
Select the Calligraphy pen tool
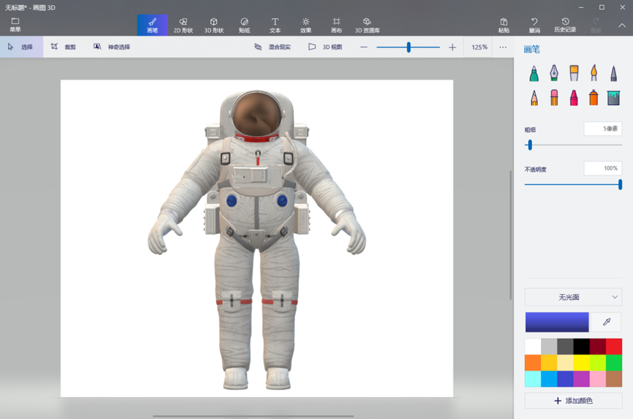tap(554, 73)
